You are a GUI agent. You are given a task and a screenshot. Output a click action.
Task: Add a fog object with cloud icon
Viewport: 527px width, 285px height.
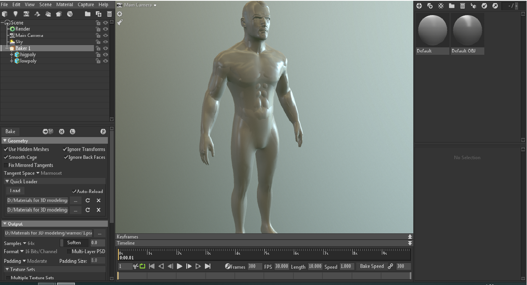pos(48,14)
